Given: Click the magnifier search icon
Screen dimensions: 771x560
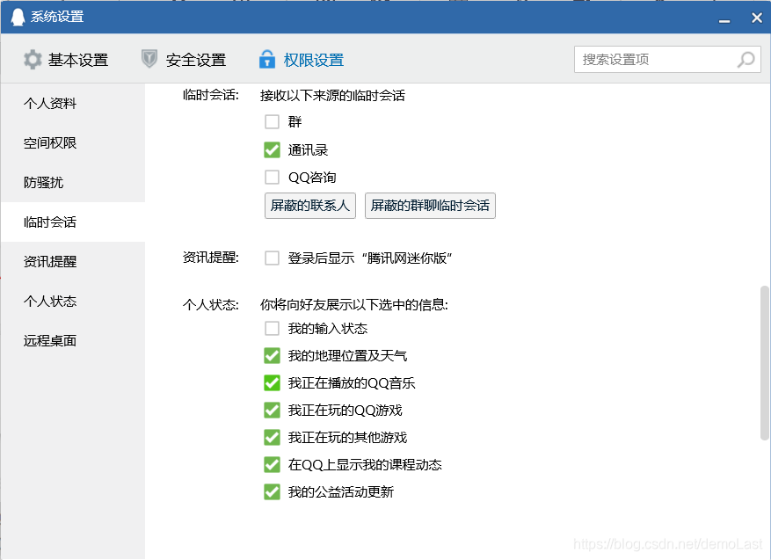Looking at the screenshot, I should coord(746,60).
